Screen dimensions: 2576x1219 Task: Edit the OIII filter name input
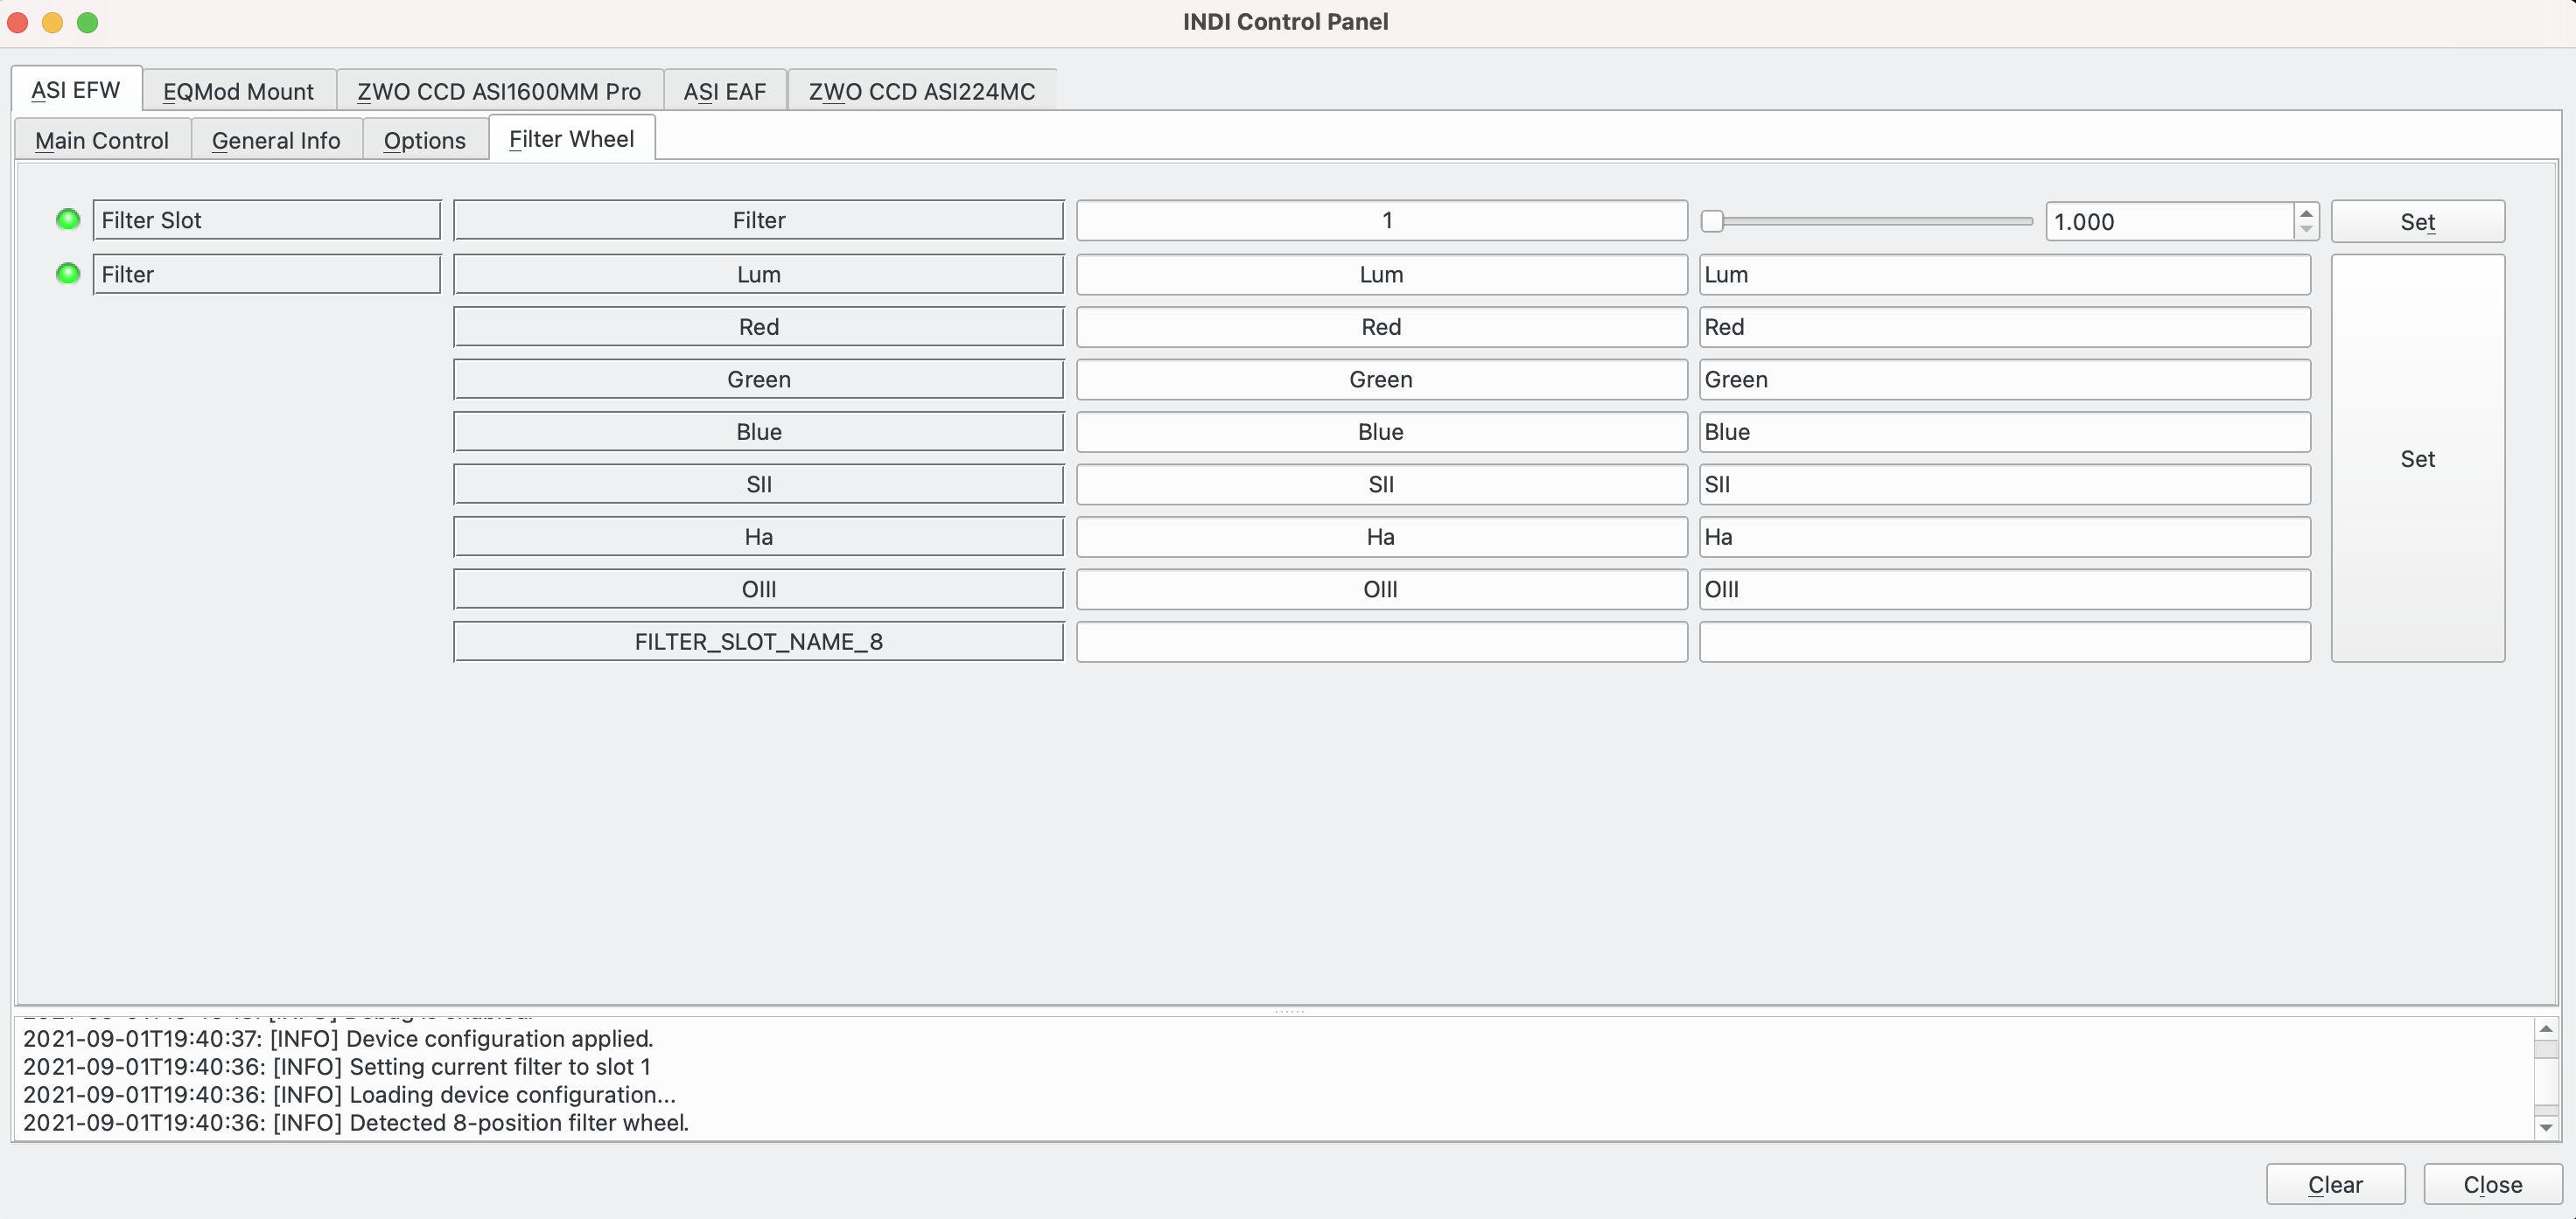[x=2004, y=589]
